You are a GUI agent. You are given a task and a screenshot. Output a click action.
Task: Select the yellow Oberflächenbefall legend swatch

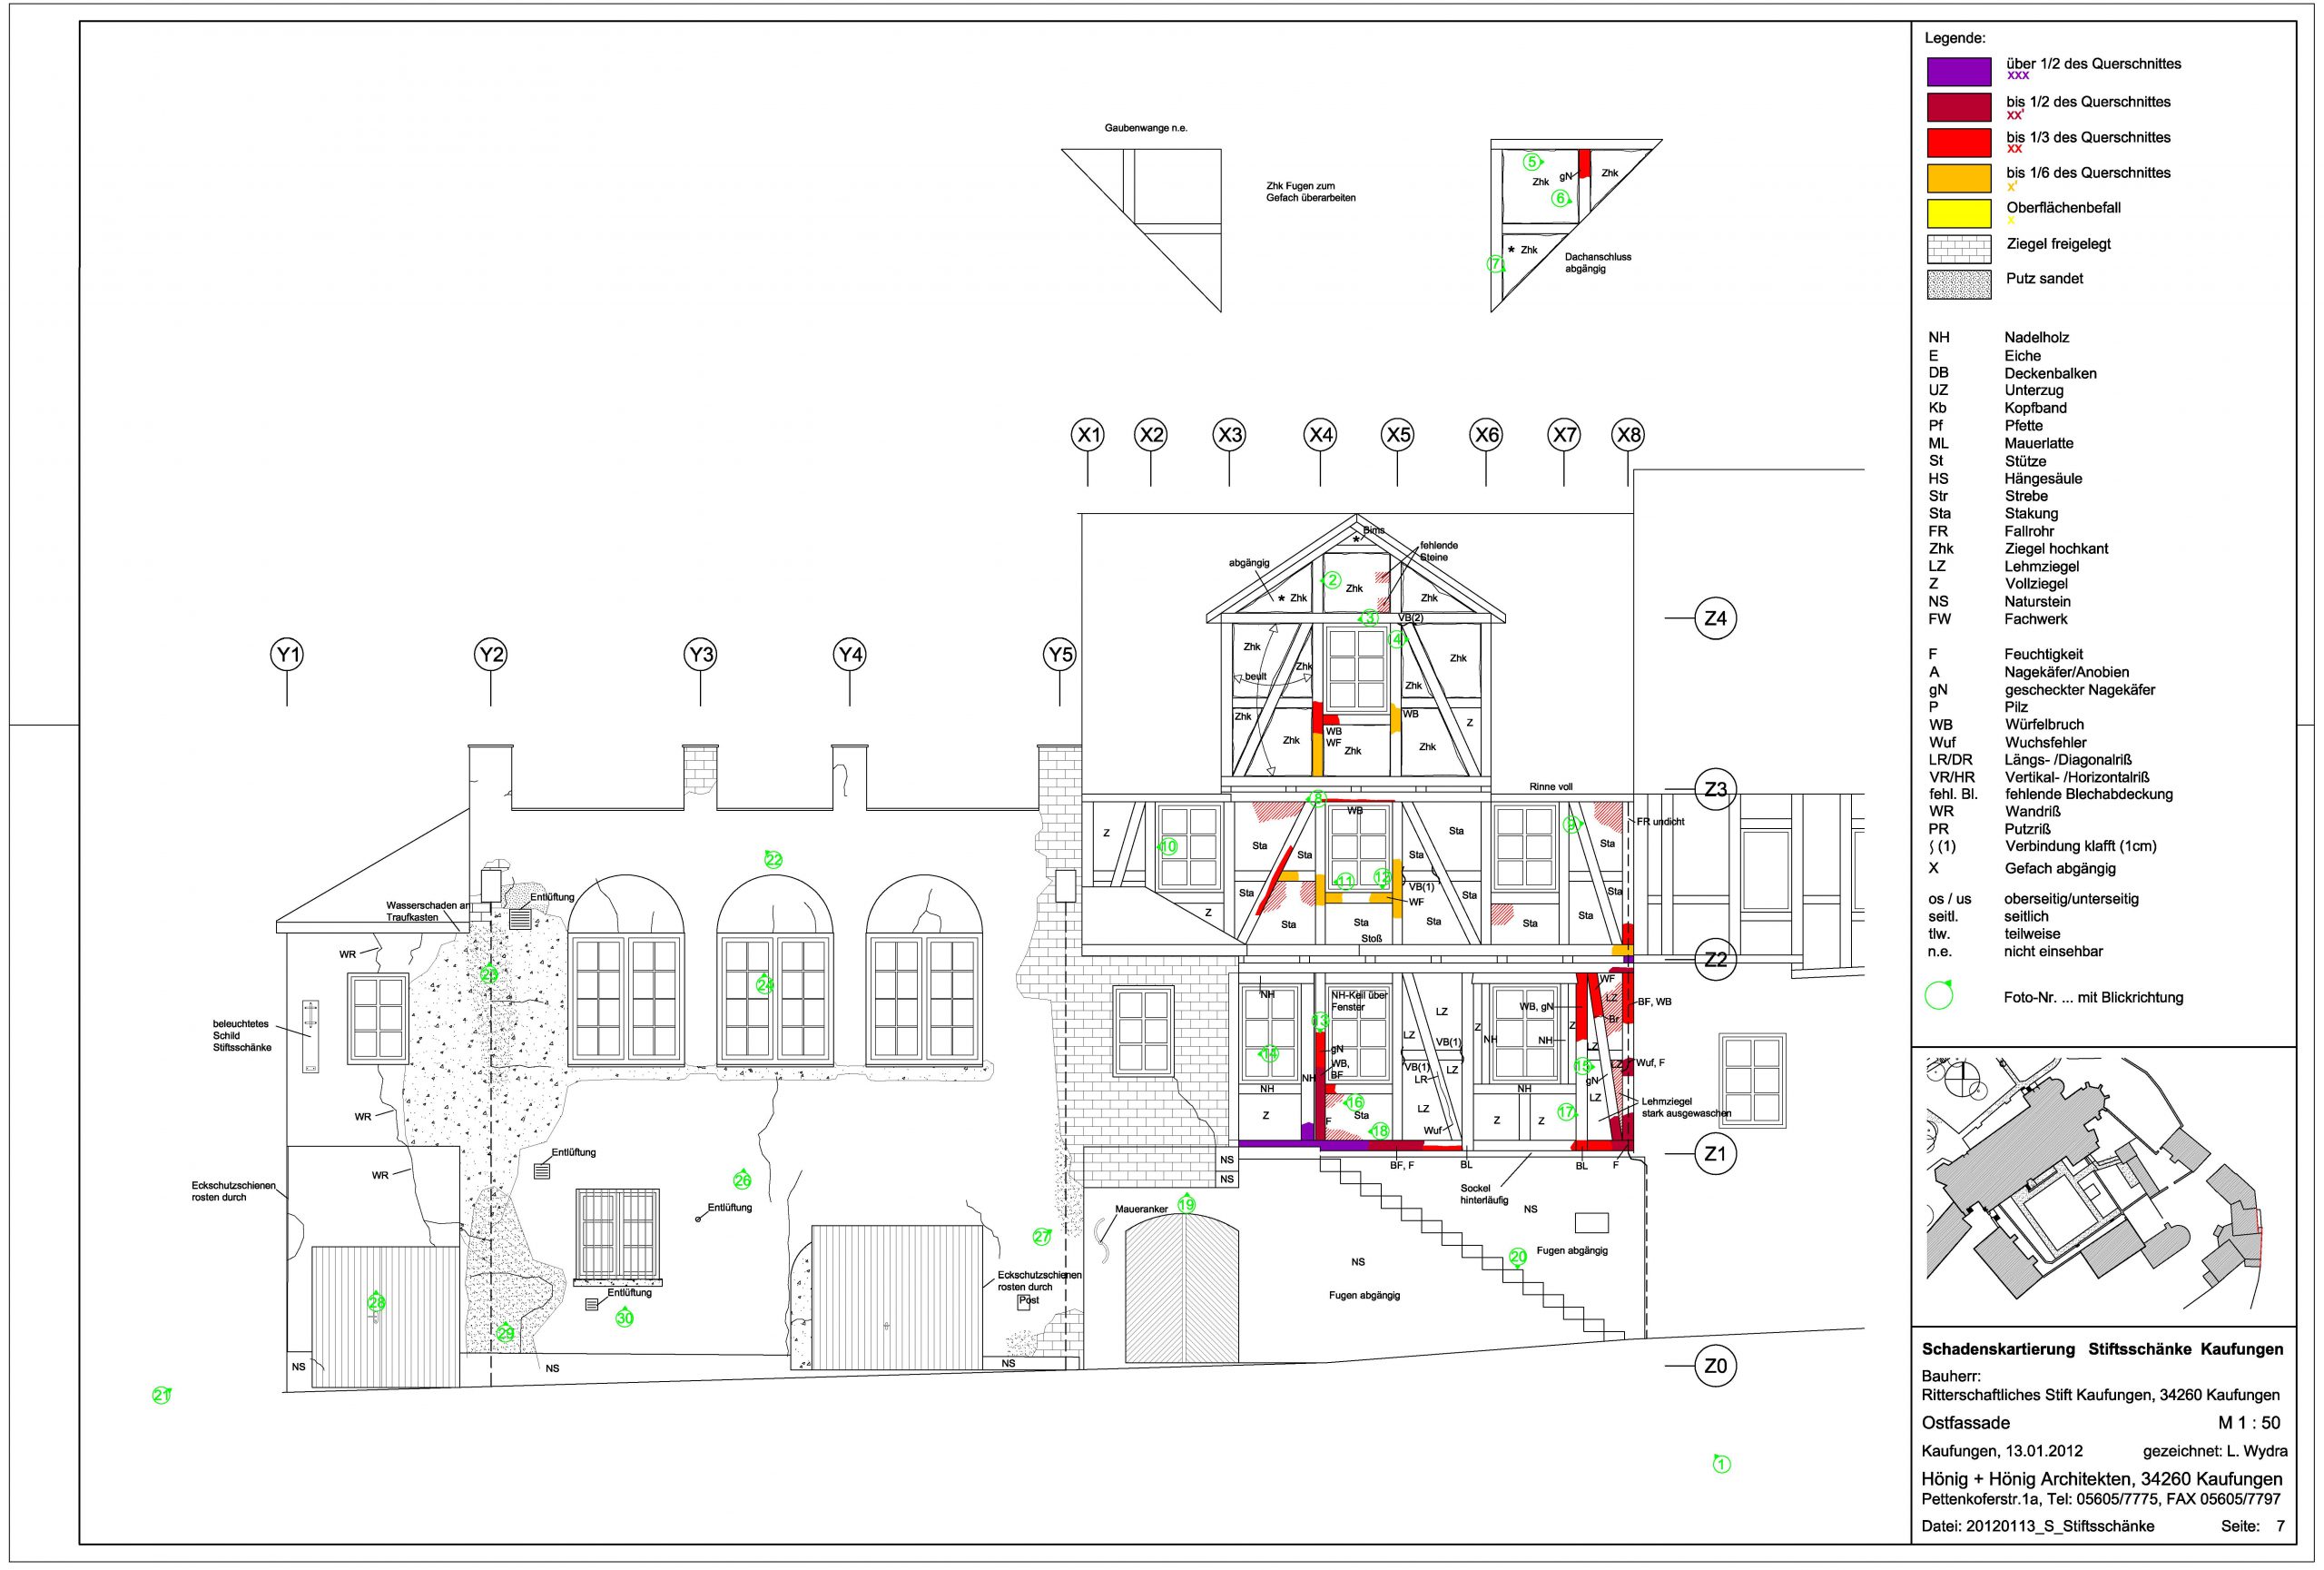coord(1959,213)
